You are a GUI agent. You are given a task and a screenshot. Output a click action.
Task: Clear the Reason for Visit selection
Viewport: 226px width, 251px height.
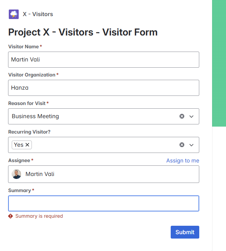[182, 116]
